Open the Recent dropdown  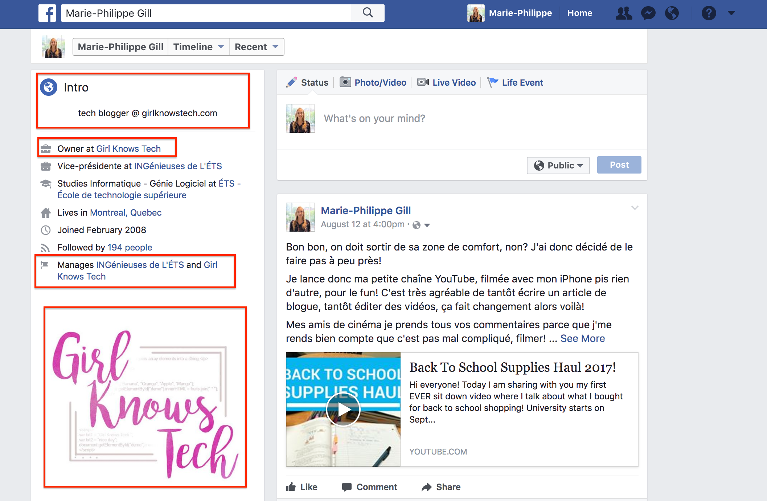tap(257, 47)
